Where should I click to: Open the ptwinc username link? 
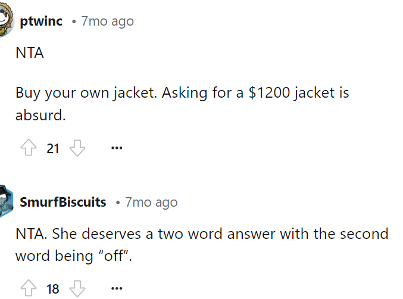tap(41, 21)
